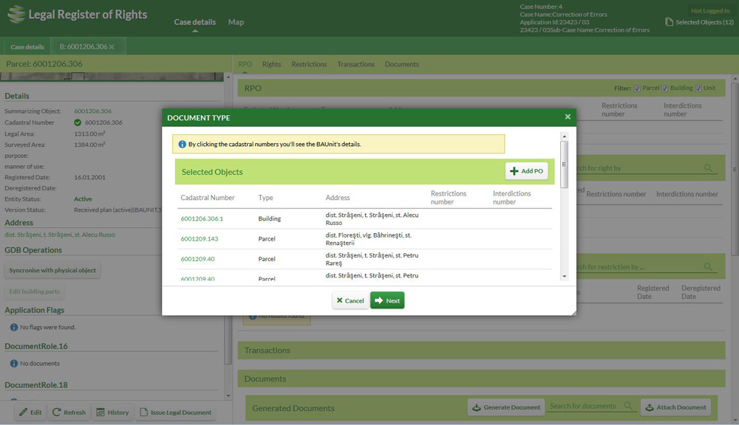Click the search for right by field
This screenshot has height=425, width=739.
(646, 168)
